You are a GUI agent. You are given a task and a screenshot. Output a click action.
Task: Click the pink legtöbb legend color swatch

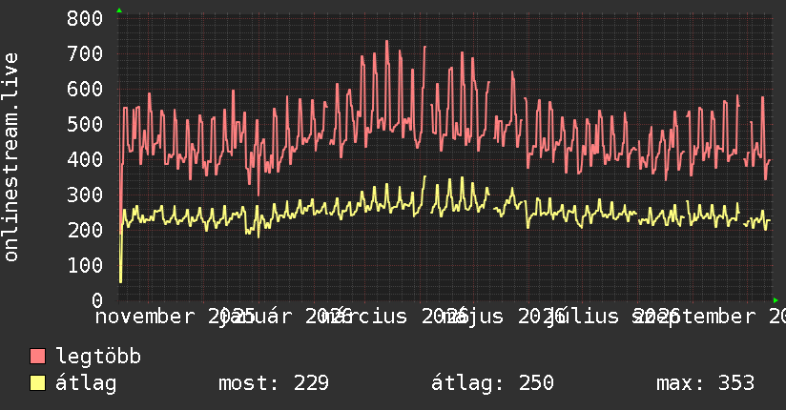(x=37, y=357)
